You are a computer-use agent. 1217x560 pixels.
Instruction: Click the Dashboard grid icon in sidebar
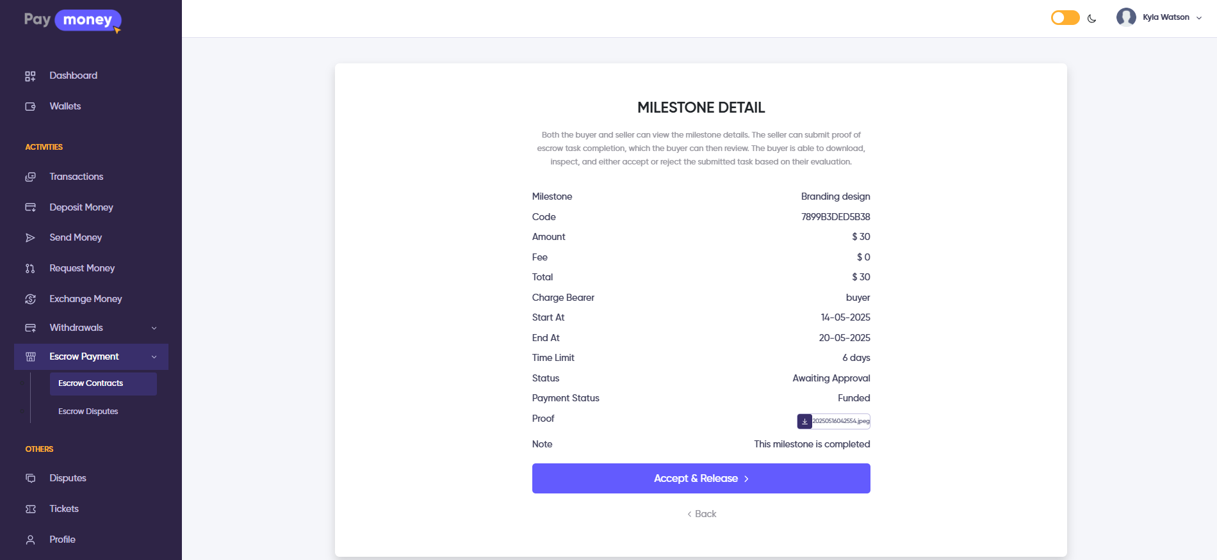30,76
